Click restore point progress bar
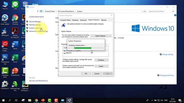This screenshot has height=103, width=184. click(x=86, y=48)
